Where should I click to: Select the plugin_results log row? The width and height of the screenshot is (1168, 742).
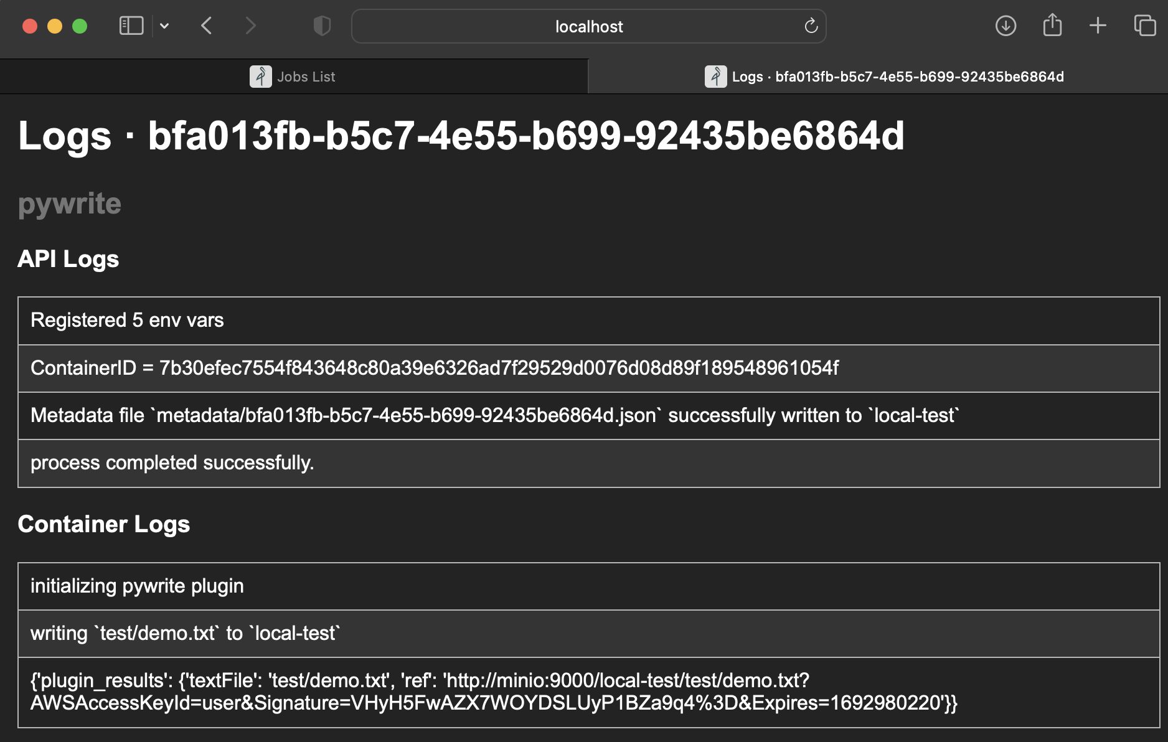click(588, 692)
